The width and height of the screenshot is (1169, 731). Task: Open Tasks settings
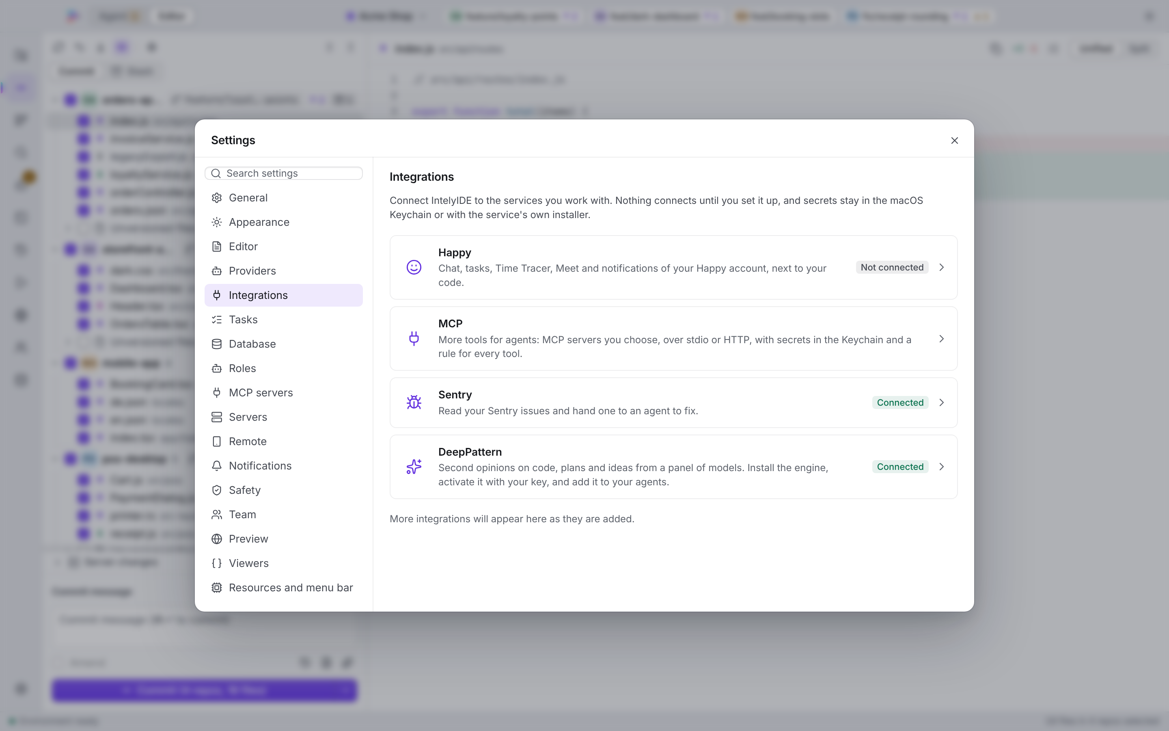284,320
